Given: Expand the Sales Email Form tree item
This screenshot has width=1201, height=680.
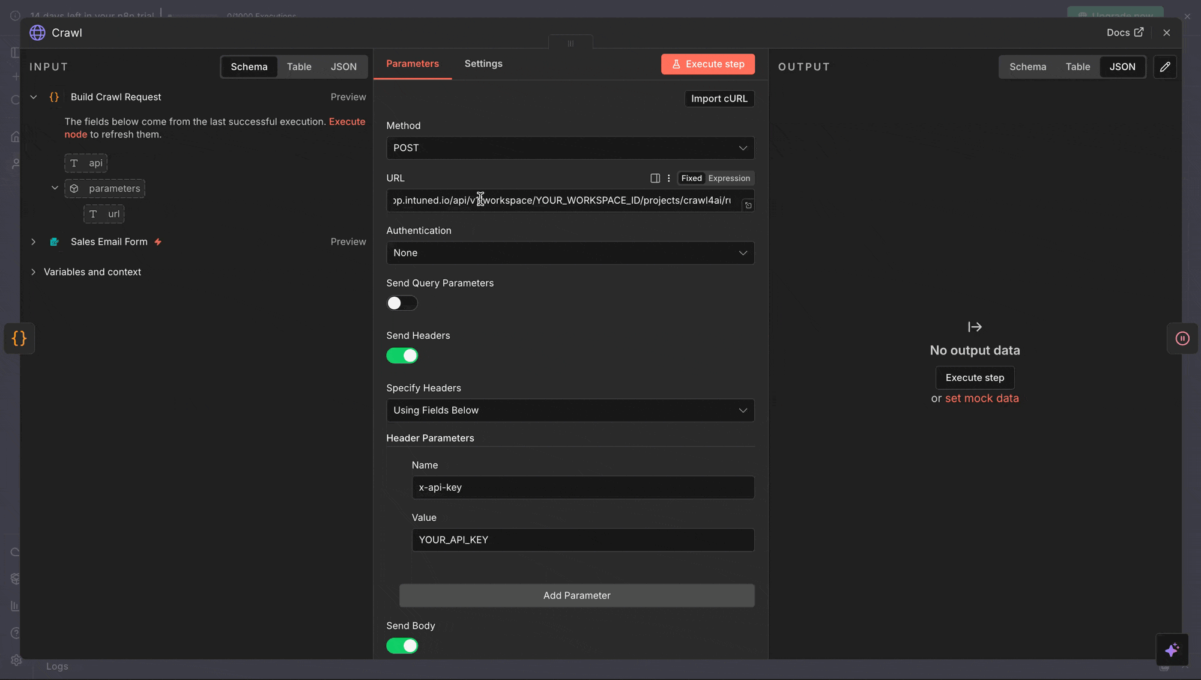Looking at the screenshot, I should tap(34, 241).
